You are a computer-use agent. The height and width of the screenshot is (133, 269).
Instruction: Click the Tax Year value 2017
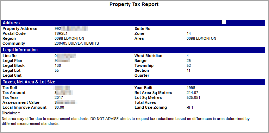click(59, 98)
